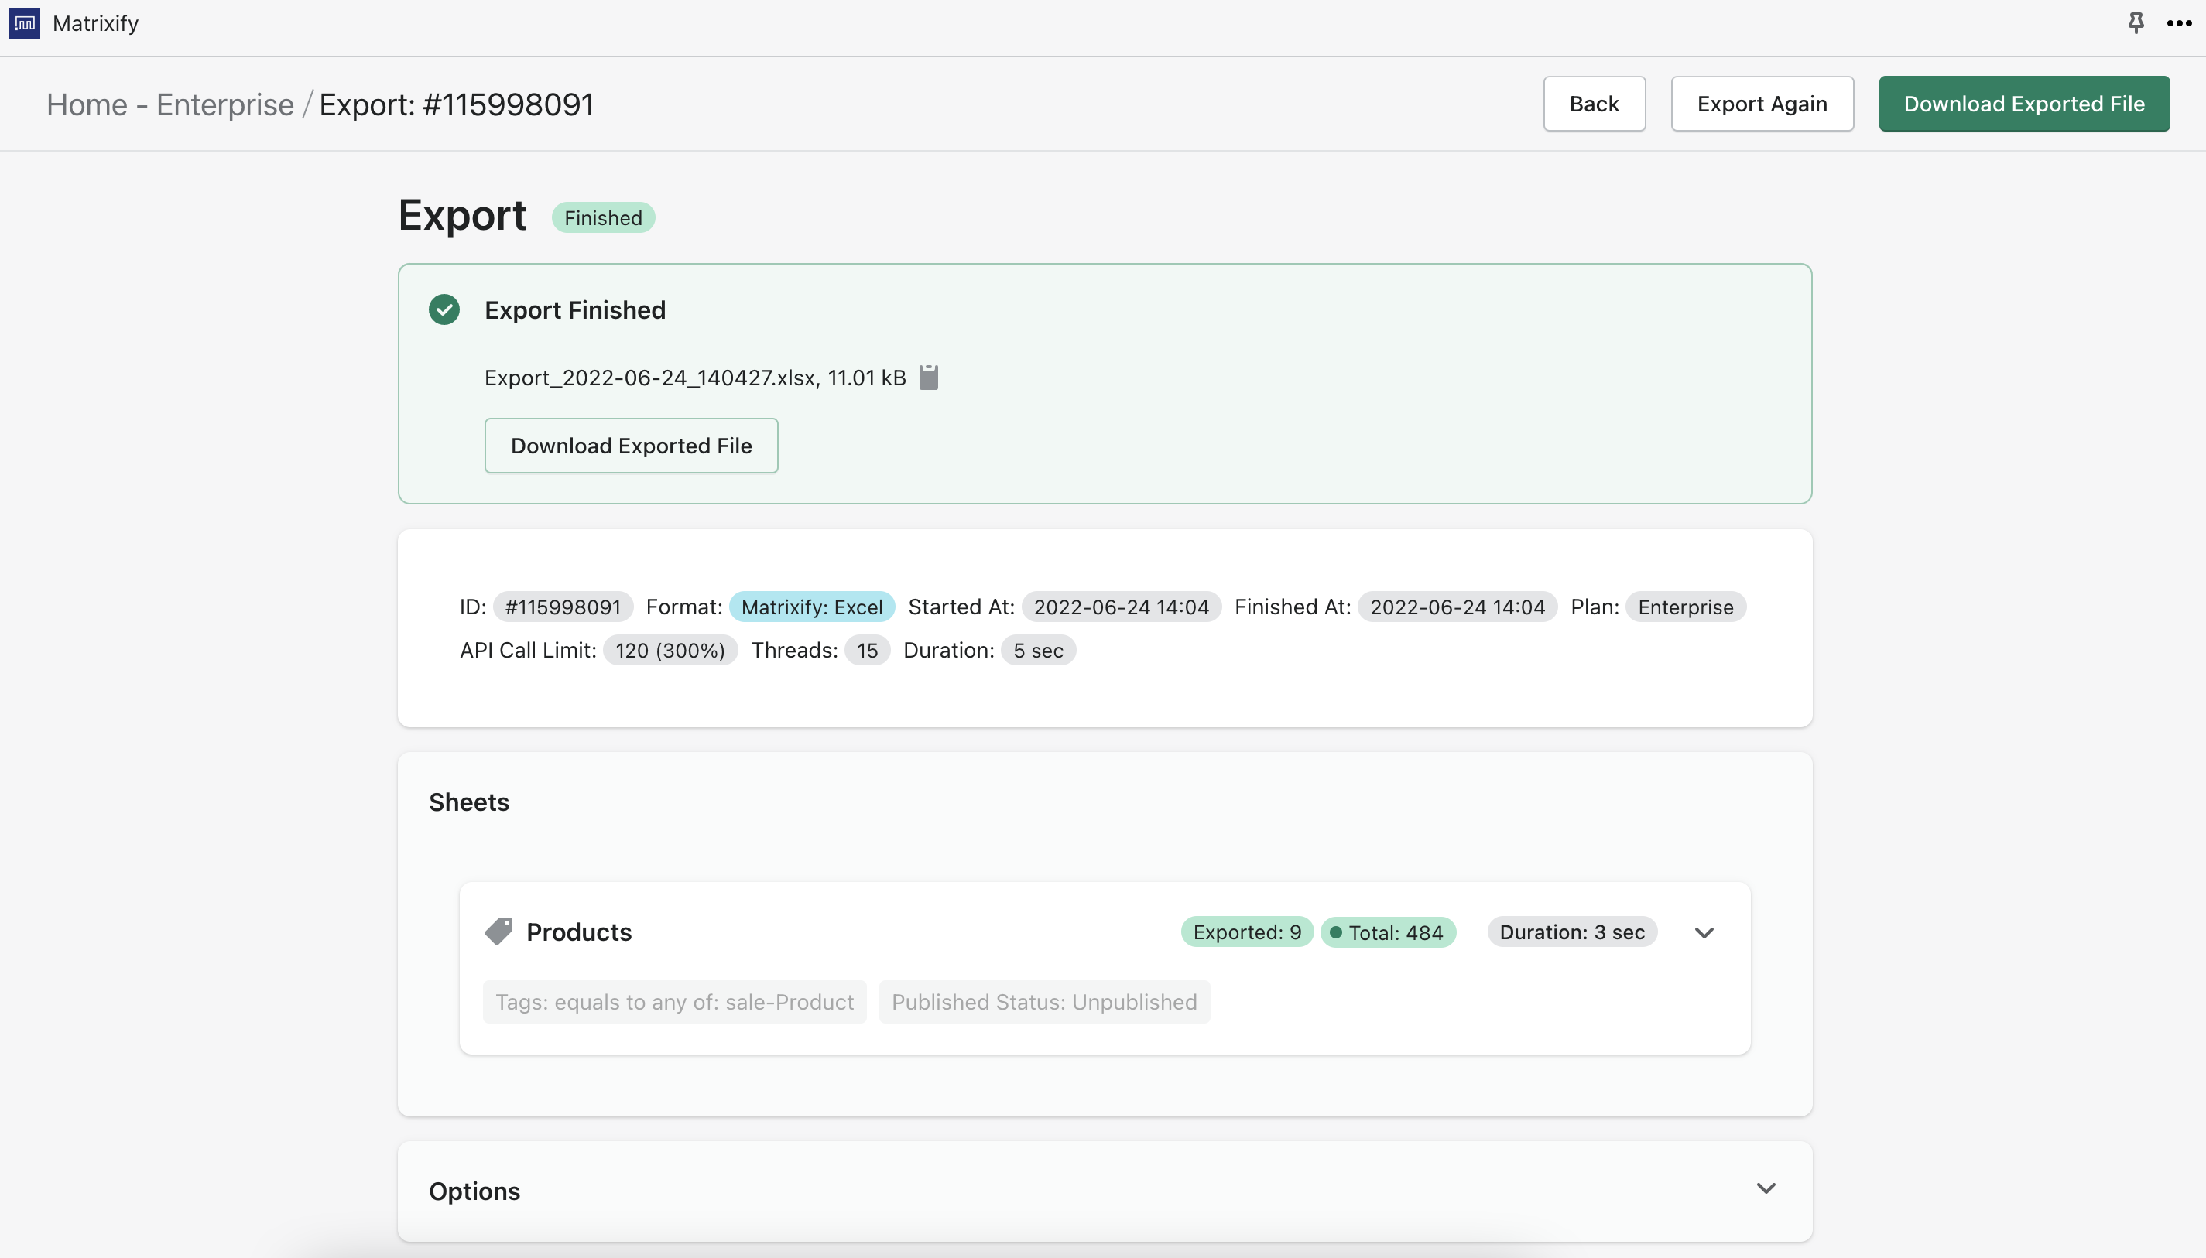The height and width of the screenshot is (1258, 2206).
Task: Pin the Matrixify app using pin icon
Action: tap(2135, 23)
